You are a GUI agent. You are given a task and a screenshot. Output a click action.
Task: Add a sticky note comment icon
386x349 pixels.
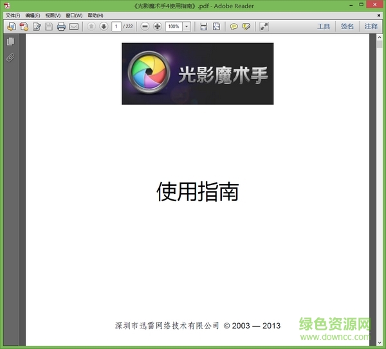coord(234,26)
